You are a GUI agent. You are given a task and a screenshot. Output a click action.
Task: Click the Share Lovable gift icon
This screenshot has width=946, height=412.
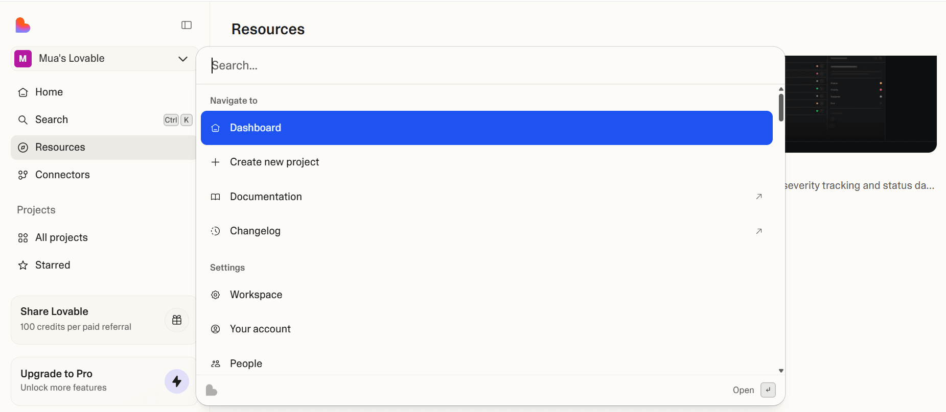[x=177, y=320]
